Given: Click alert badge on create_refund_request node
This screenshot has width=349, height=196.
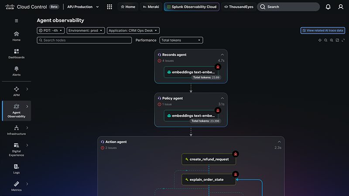Looking at the screenshot, I should pos(236,154).
